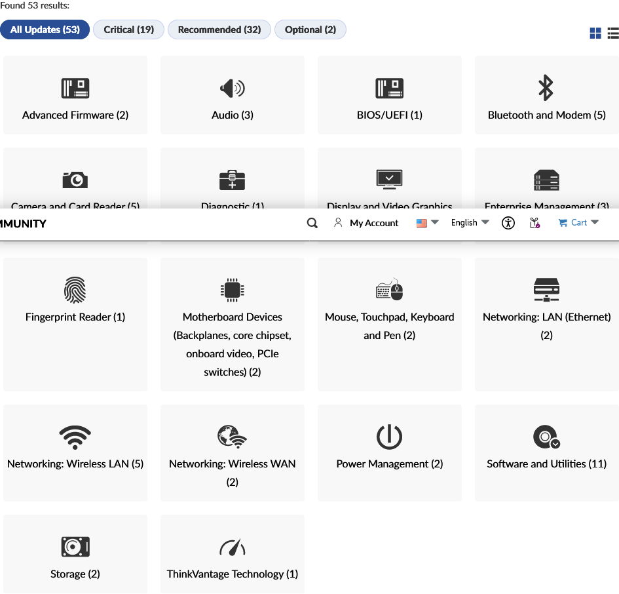This screenshot has height=594, width=619.
Task: Click the Fingerprint Reader (1) label
Action: click(75, 317)
